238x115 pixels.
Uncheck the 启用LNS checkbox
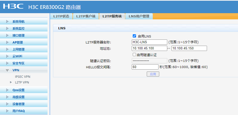(134, 36)
